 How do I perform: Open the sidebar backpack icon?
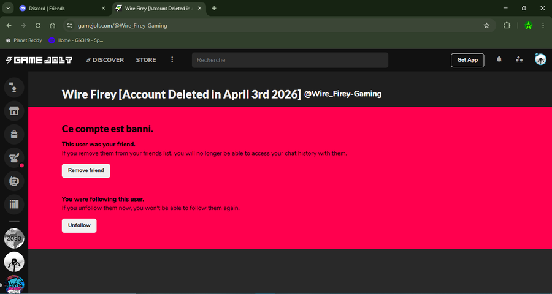coord(14,134)
